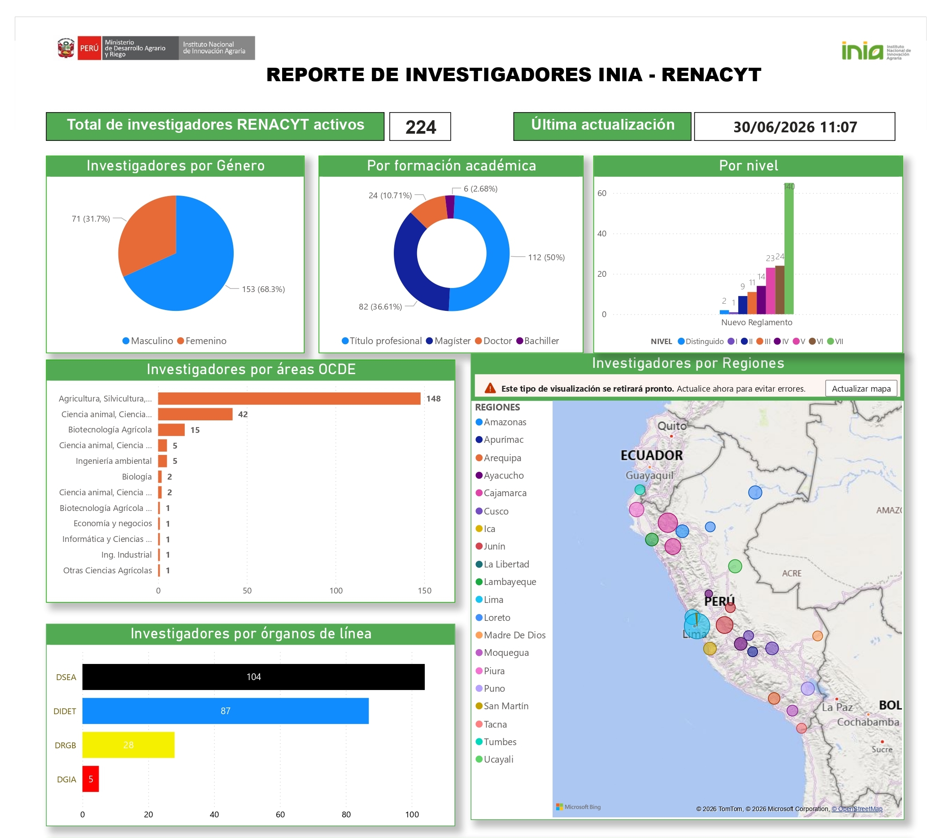Select San Martín in the regions legend

click(502, 706)
